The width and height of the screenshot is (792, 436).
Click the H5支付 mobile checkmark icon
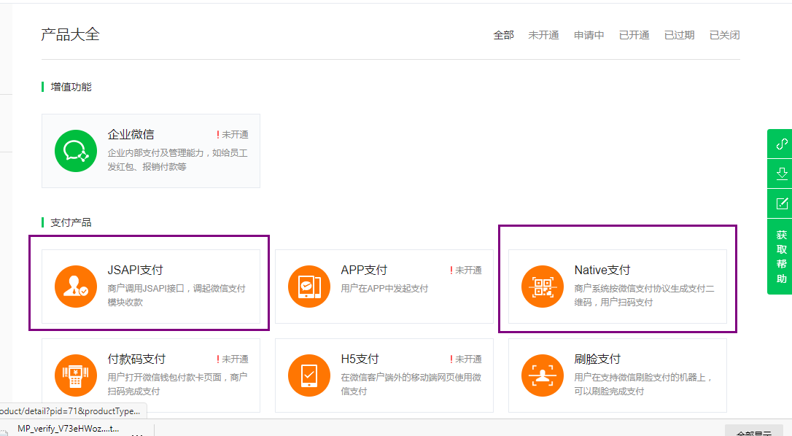(x=309, y=375)
